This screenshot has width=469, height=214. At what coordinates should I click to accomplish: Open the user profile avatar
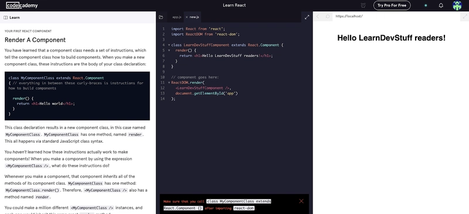[x=457, y=5]
